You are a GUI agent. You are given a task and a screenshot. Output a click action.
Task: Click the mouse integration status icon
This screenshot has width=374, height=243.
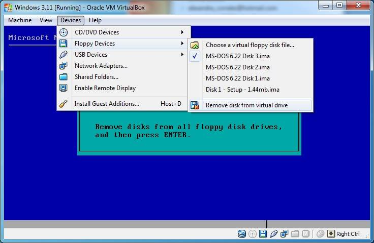point(320,234)
